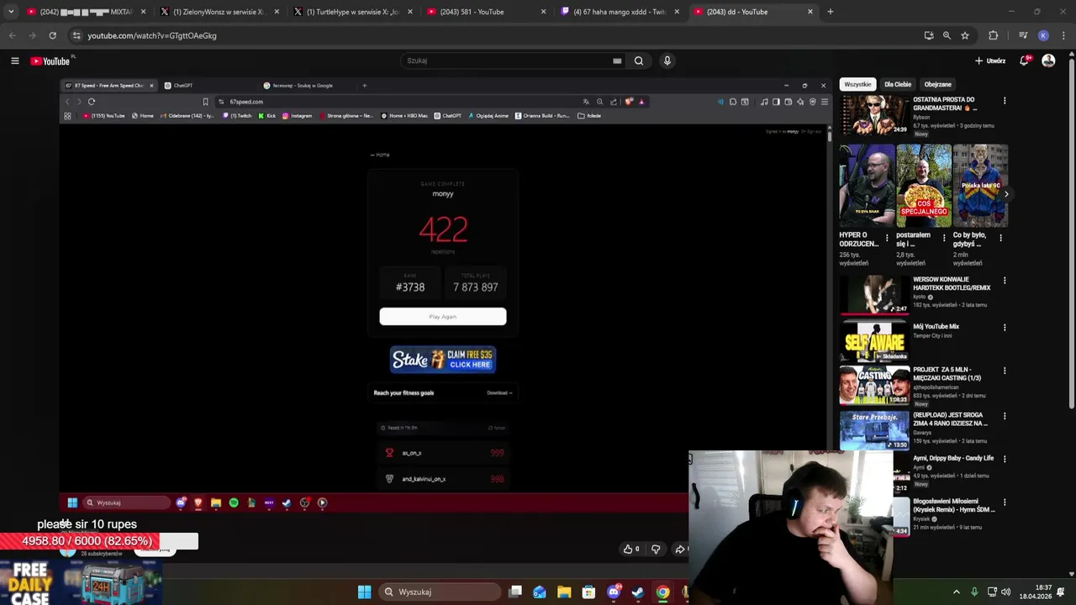Open YouTube notifications bell

[x=1024, y=60]
